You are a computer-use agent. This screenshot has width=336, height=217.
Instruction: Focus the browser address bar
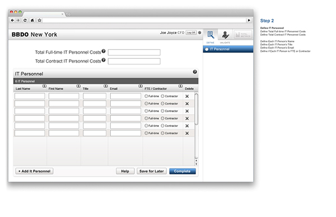point(144,20)
